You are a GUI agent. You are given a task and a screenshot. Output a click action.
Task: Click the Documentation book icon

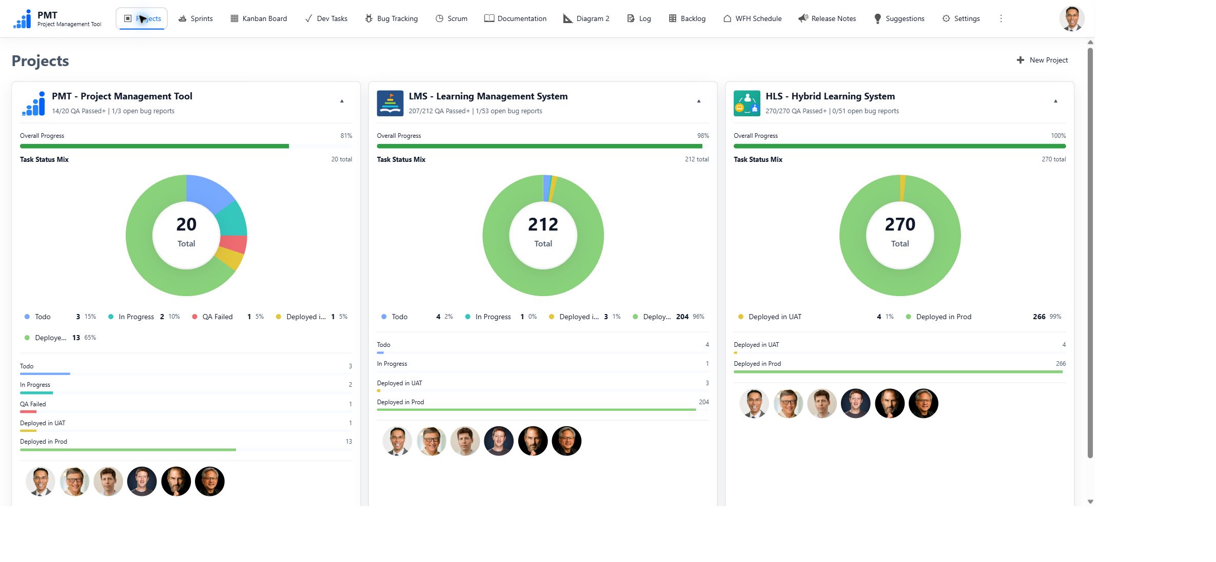[x=489, y=18]
